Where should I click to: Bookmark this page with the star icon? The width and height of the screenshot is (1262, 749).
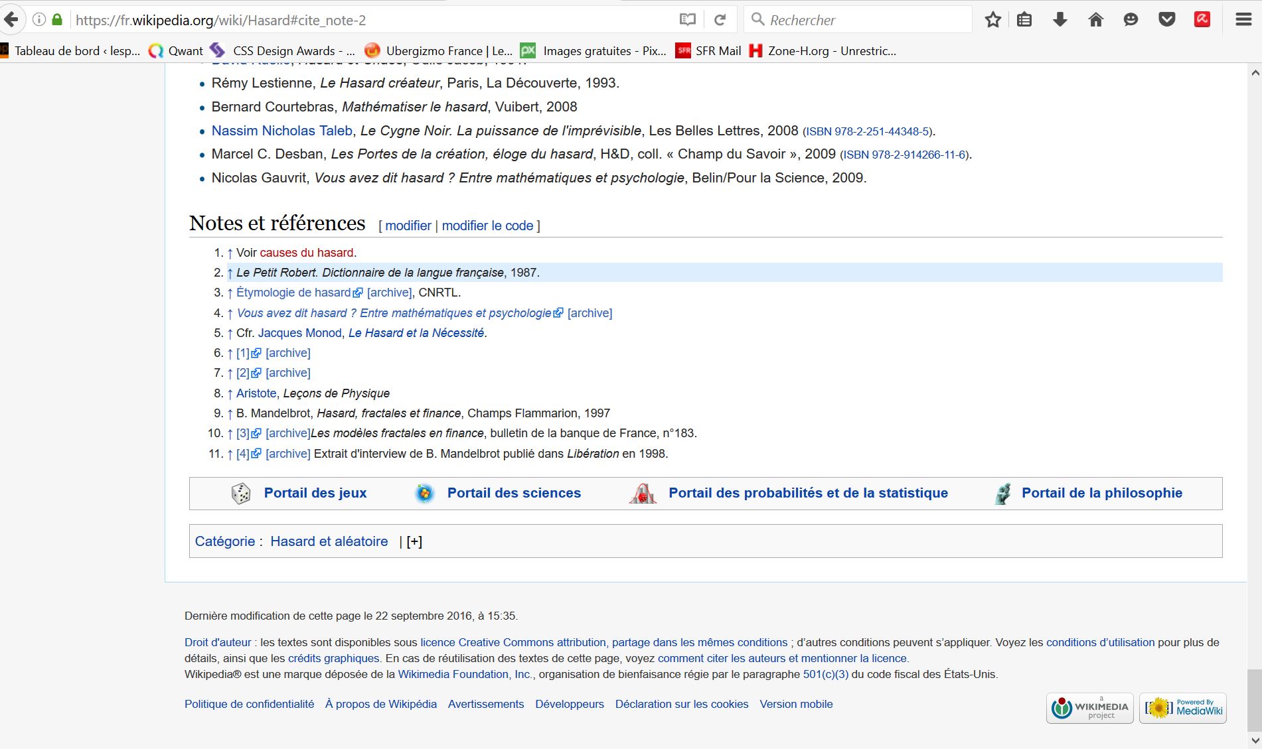tap(992, 20)
